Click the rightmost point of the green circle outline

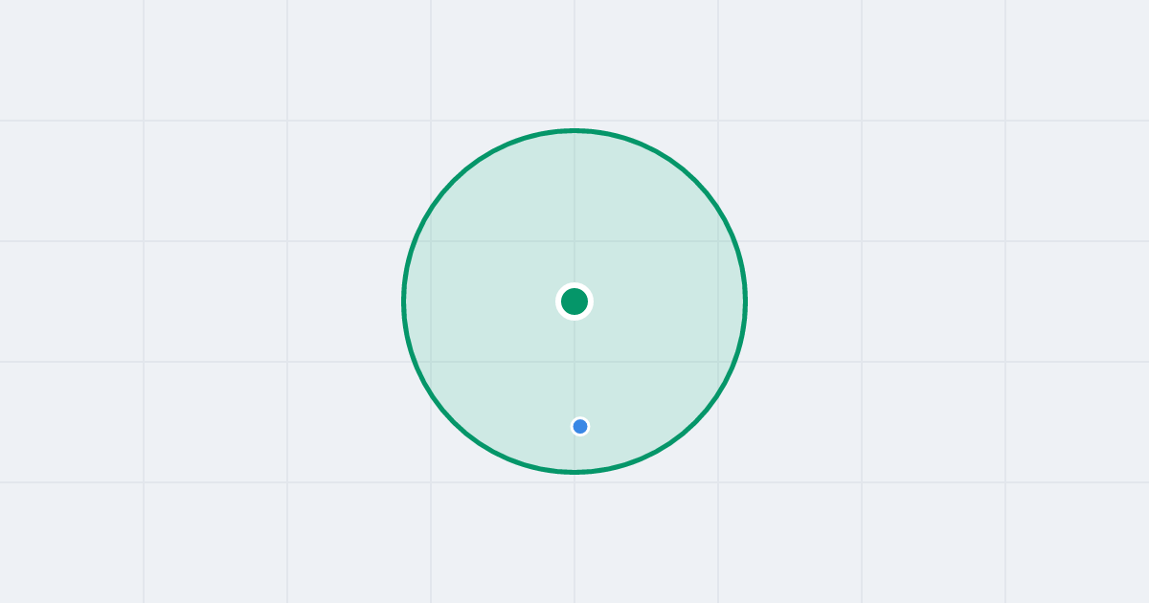click(x=746, y=301)
